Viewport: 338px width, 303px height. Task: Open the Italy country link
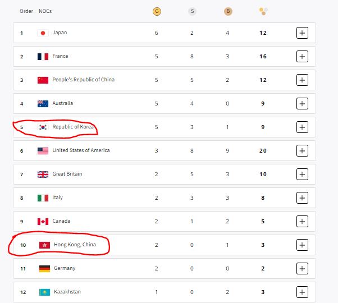coord(58,198)
